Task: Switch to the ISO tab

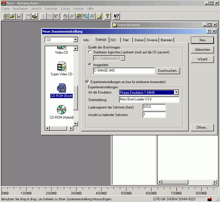Action: point(113,40)
